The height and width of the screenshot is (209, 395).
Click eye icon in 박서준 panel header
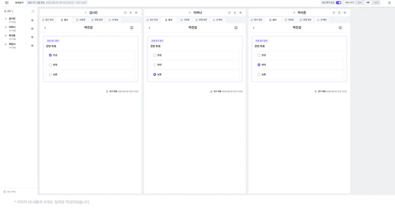(345, 12)
